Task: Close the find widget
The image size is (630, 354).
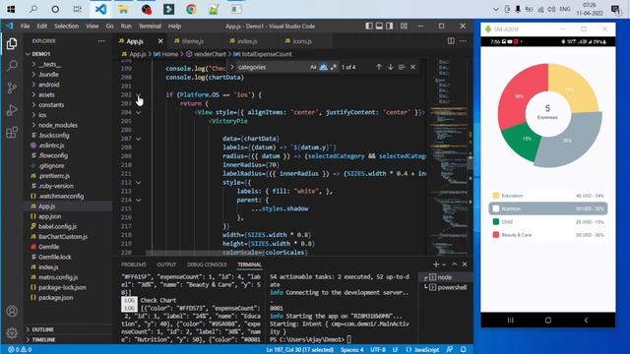Action: click(412, 67)
